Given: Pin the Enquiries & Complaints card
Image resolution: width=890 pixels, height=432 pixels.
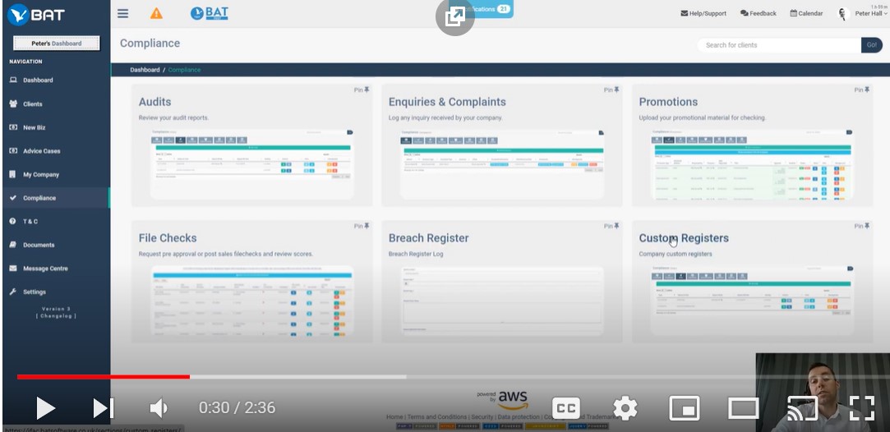Looking at the screenshot, I should [x=611, y=90].
